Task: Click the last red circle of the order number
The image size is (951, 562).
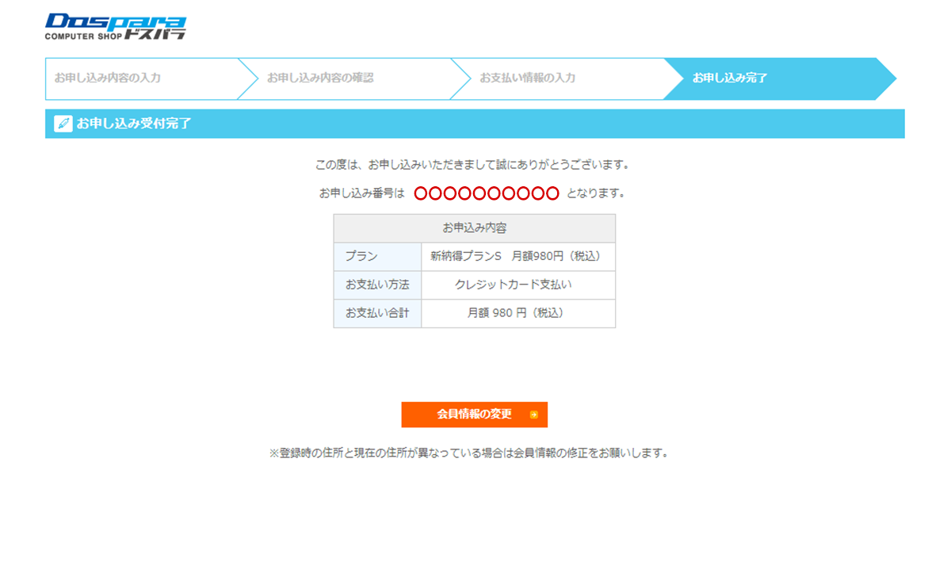Action: (x=552, y=192)
